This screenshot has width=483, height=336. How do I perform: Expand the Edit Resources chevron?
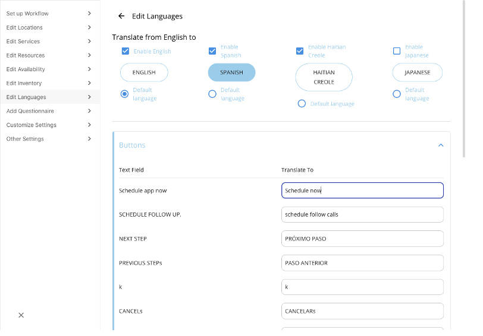tap(89, 55)
